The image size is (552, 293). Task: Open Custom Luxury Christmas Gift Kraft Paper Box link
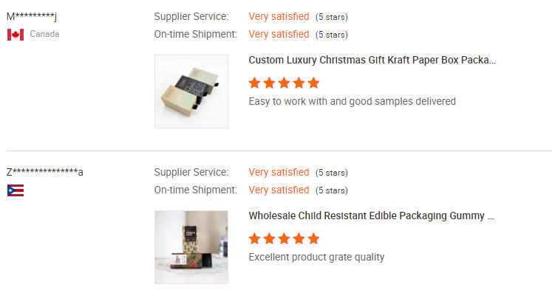point(372,60)
